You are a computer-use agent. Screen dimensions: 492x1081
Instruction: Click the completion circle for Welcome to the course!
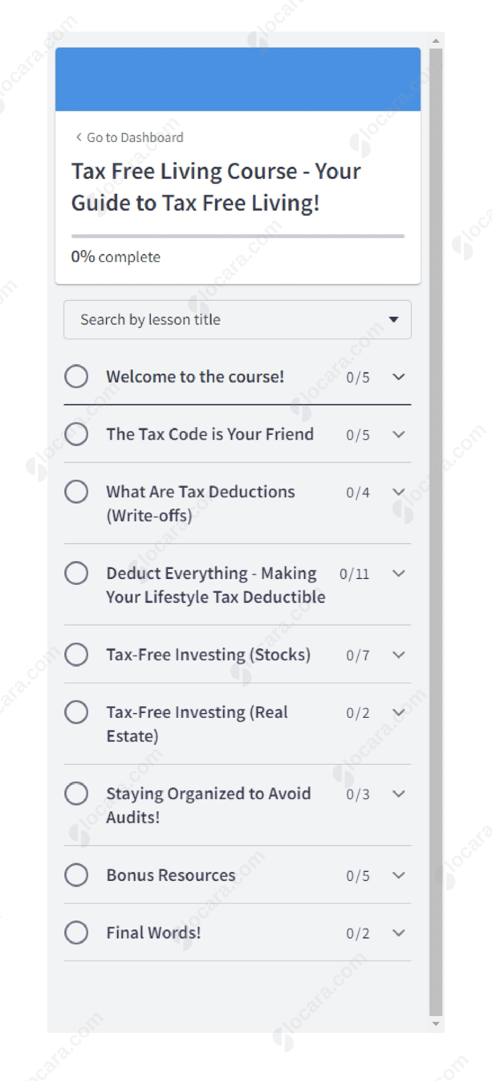tap(76, 376)
